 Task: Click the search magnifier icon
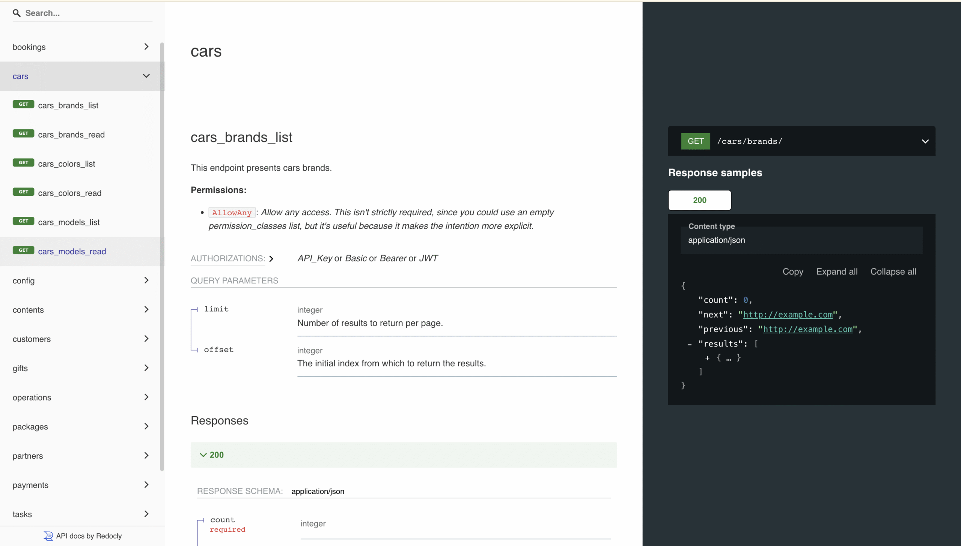[x=17, y=13]
